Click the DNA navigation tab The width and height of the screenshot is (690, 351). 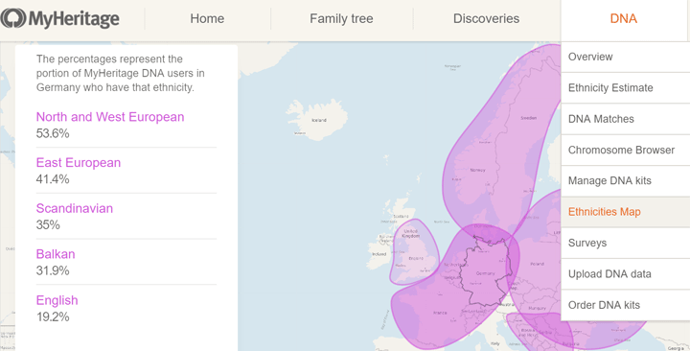click(x=624, y=18)
